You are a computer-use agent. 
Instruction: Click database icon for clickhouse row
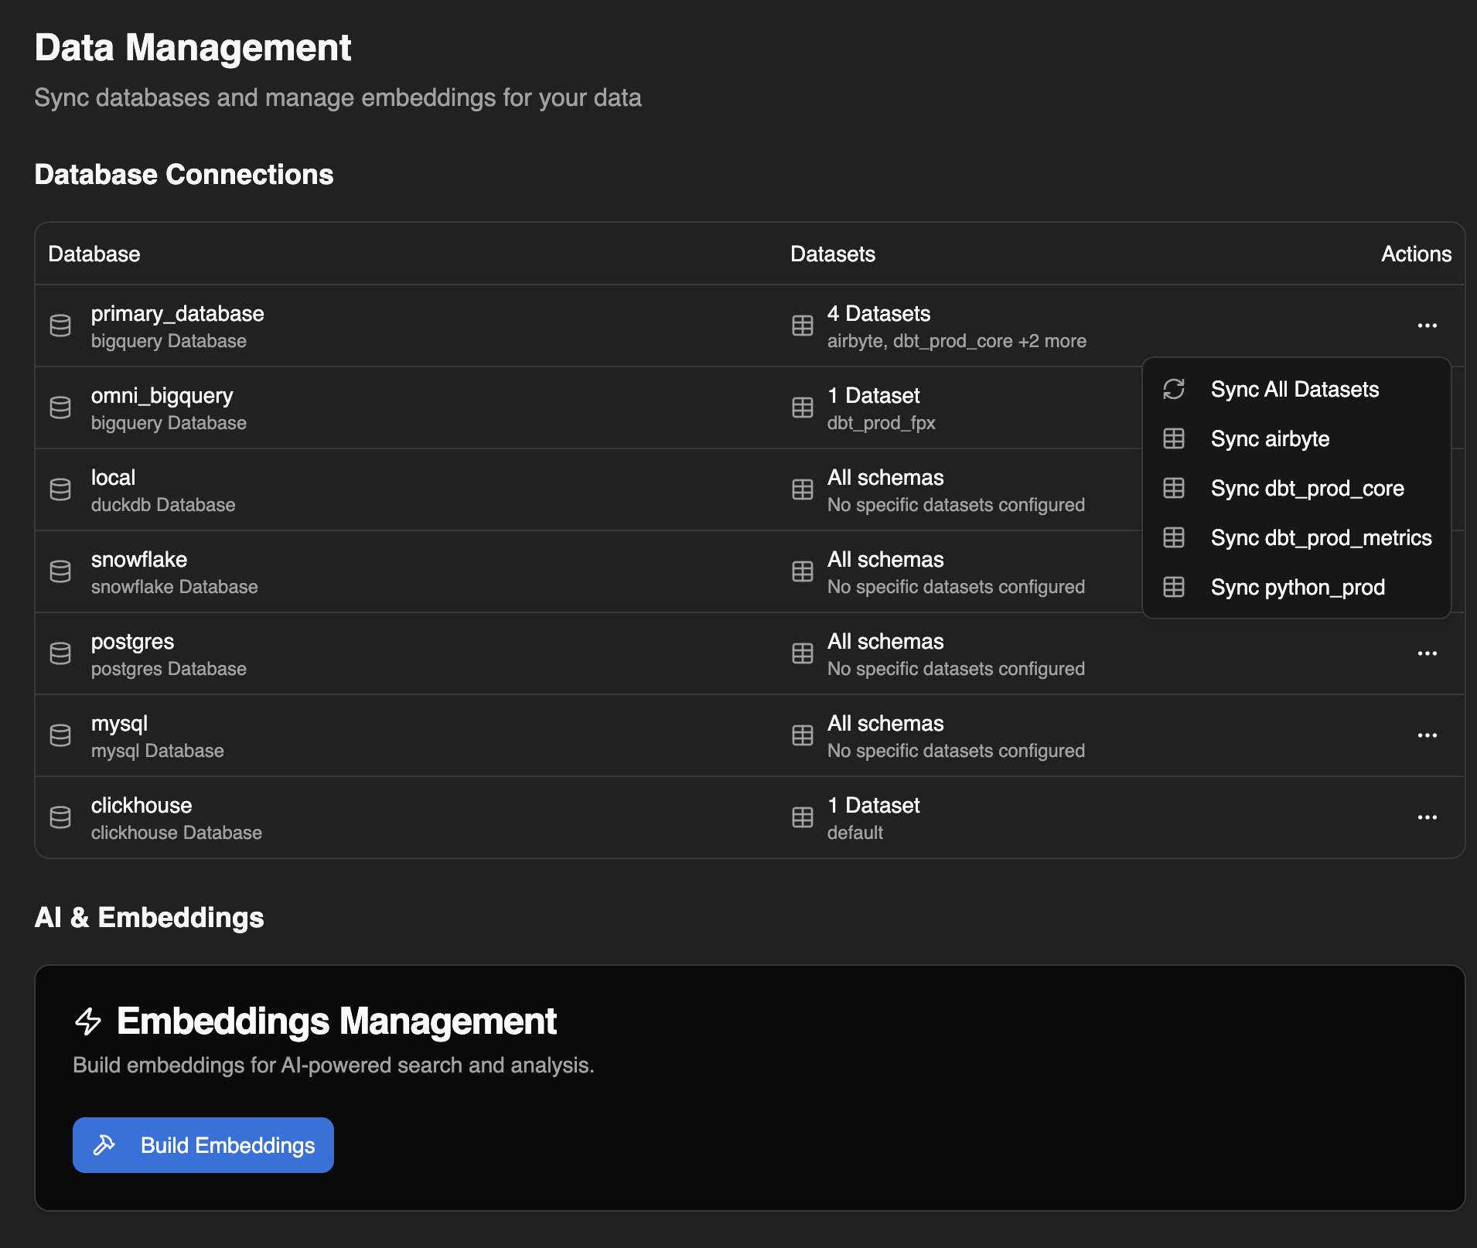pos(60,817)
